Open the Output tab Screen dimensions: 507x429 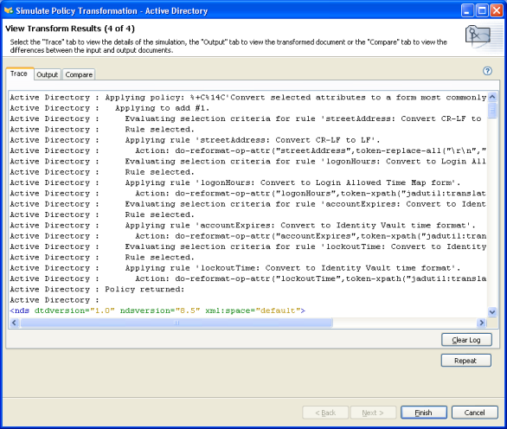pyautogui.click(x=48, y=74)
